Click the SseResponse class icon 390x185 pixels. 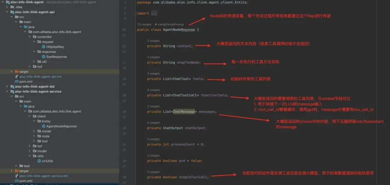(x=44, y=57)
